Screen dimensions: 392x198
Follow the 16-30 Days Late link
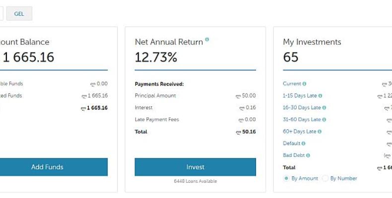(301, 108)
